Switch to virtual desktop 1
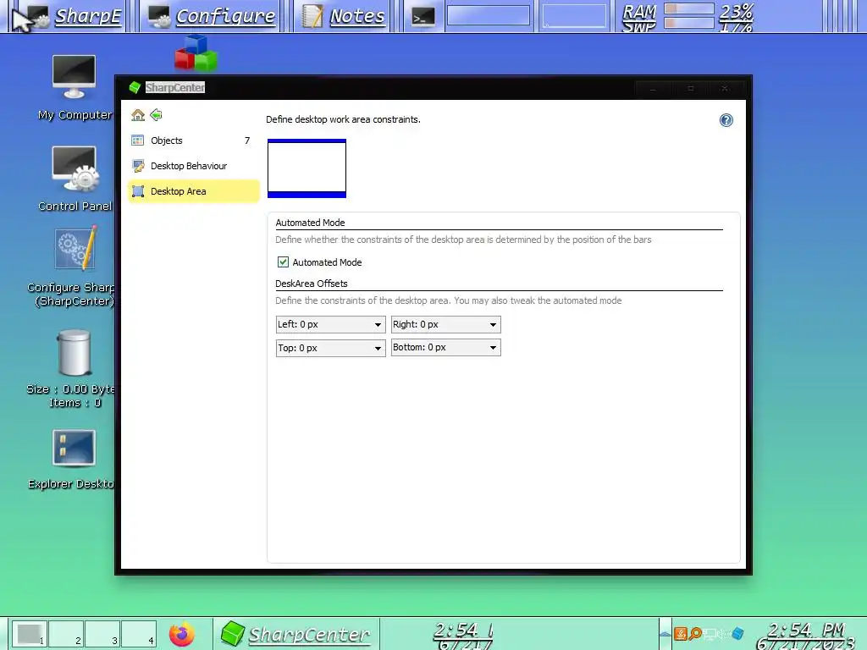The height and width of the screenshot is (650, 867). click(x=30, y=634)
